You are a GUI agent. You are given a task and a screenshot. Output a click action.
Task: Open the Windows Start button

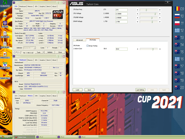click(6, 137)
